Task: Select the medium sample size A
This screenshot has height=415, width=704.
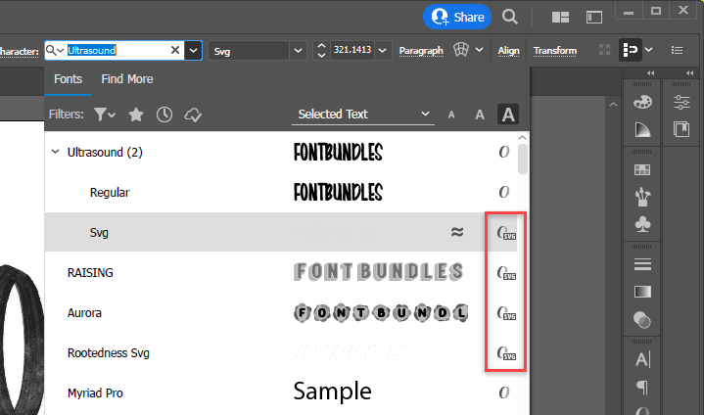Action: pyautogui.click(x=480, y=115)
